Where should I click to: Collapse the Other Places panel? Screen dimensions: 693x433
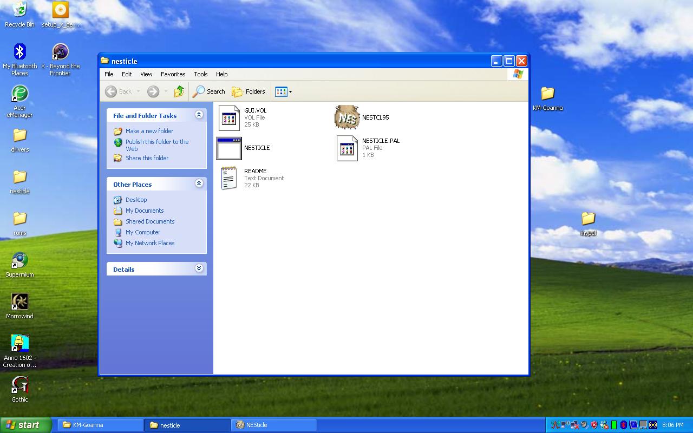[x=199, y=183]
